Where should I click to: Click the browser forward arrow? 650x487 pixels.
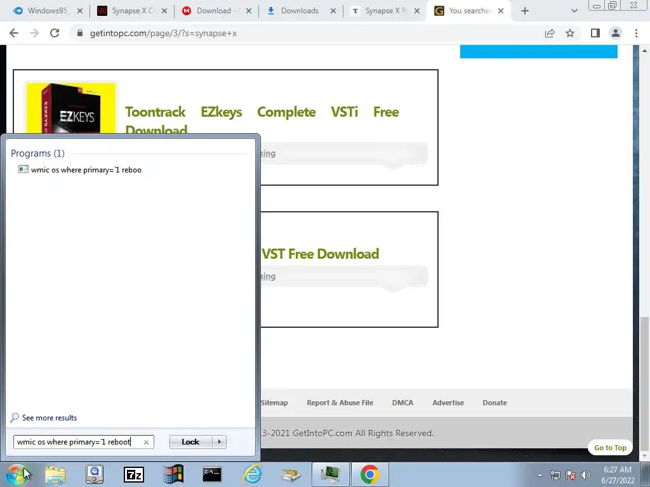tap(34, 33)
